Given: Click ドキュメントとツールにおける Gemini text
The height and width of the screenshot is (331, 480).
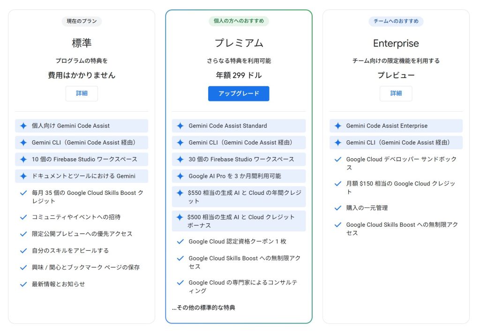Looking at the screenshot, I should pos(83,176).
